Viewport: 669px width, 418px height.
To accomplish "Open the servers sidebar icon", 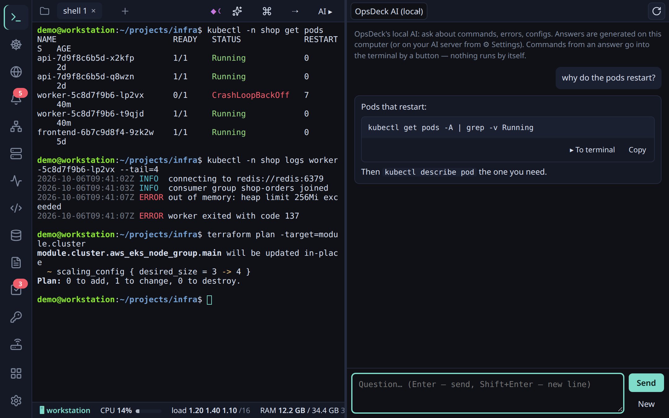I will coord(16,154).
